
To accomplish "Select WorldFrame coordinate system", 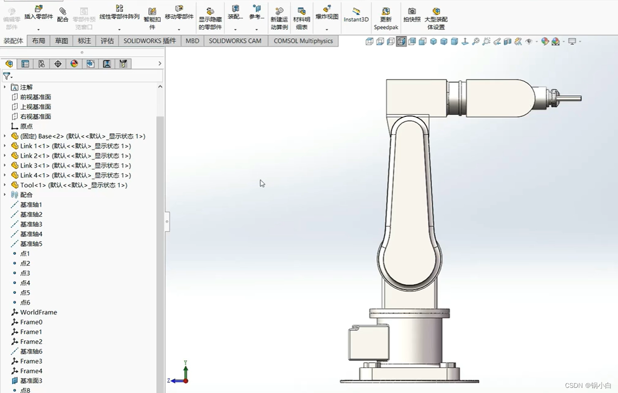I will (x=38, y=312).
